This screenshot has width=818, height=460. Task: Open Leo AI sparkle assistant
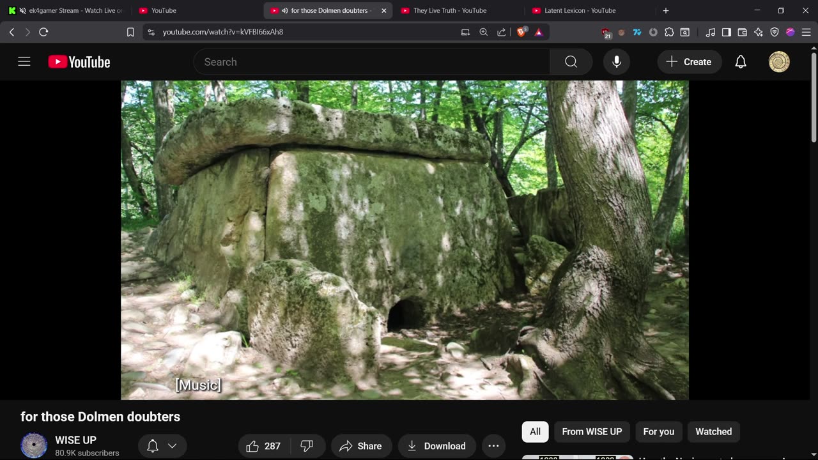coord(759,32)
